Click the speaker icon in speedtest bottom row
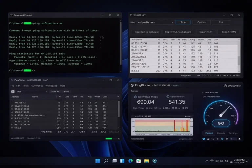The image size is (252, 168). tap(218, 139)
